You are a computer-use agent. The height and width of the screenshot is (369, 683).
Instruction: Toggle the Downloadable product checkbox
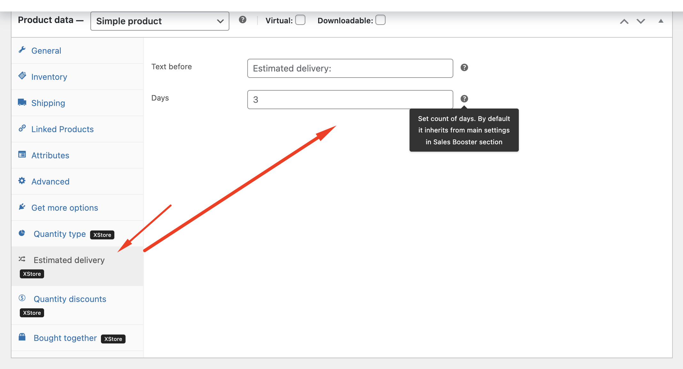[381, 20]
